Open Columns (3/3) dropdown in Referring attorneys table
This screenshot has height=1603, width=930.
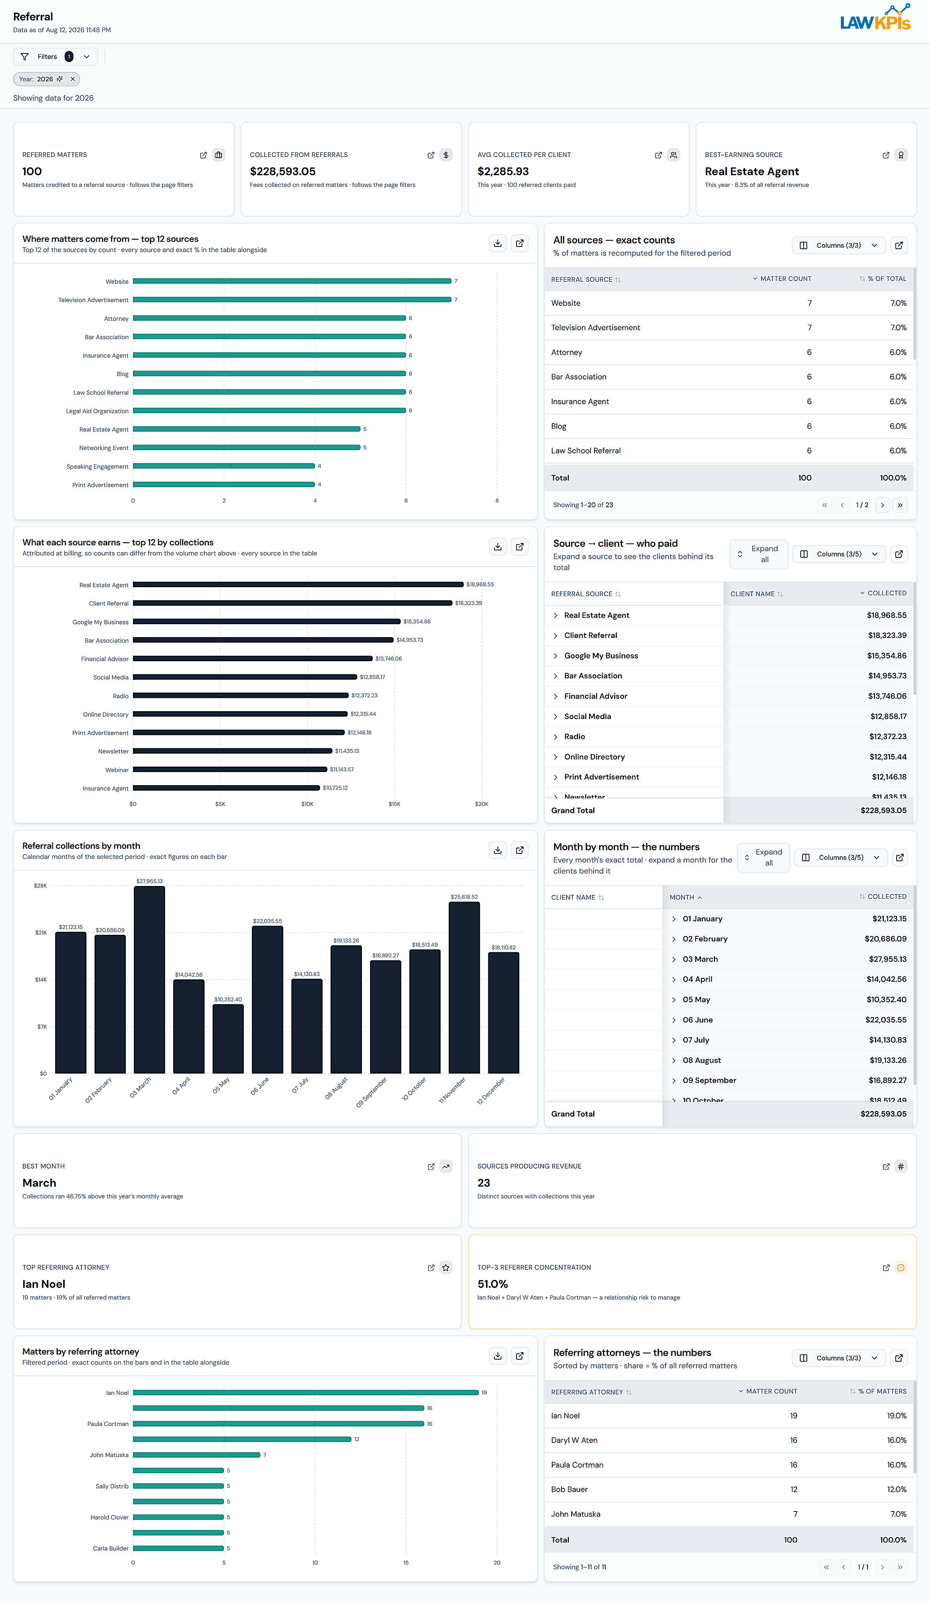839,1358
